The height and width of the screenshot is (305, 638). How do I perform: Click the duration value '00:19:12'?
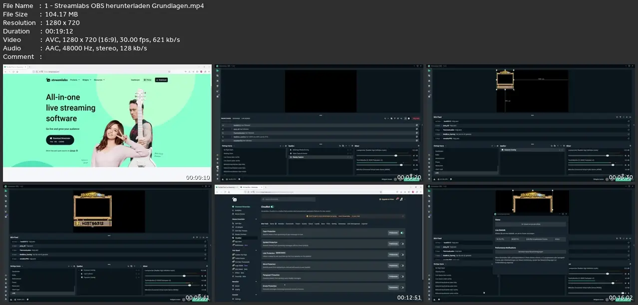pyautogui.click(x=59, y=31)
